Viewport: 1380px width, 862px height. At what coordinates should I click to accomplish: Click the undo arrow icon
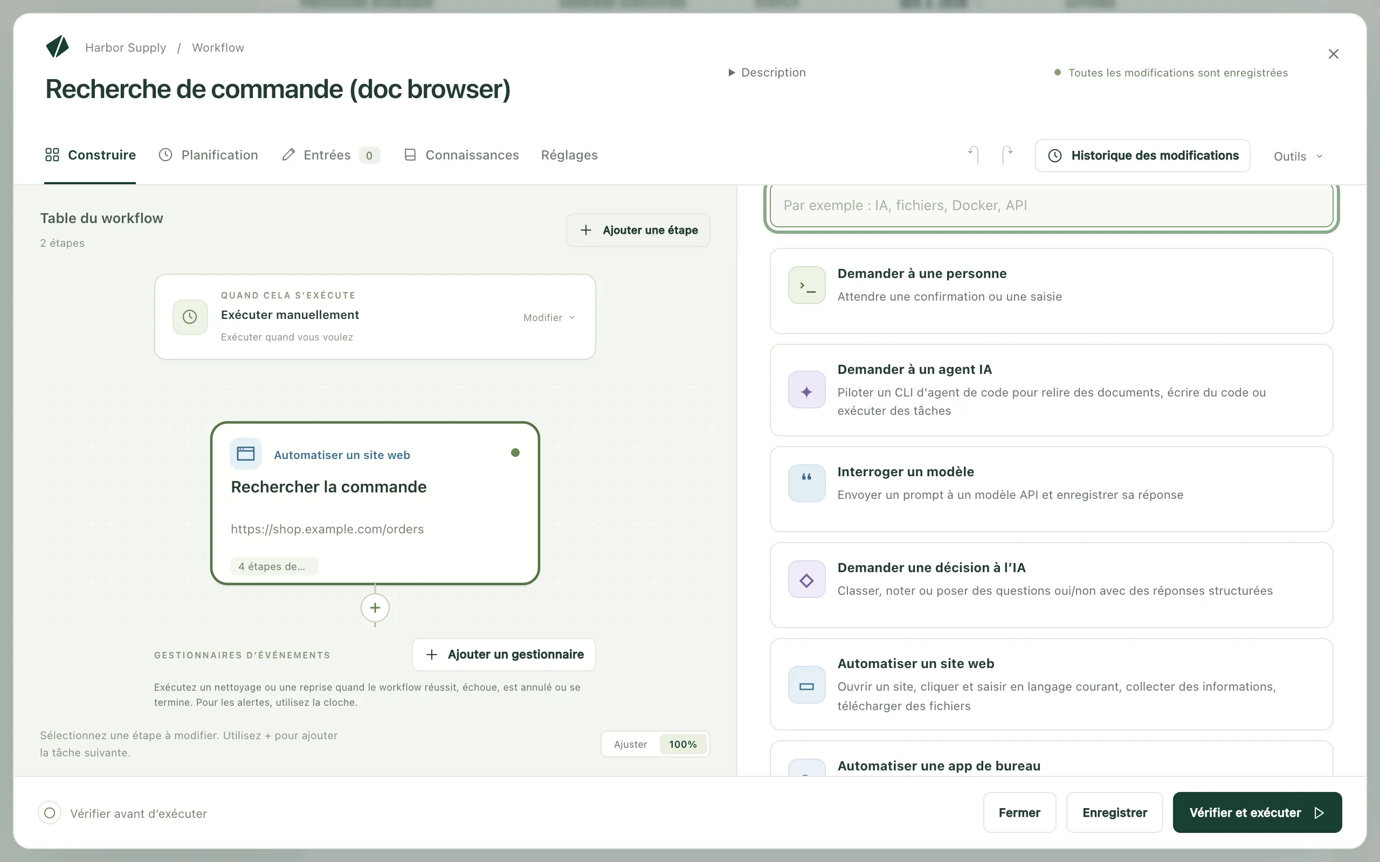(x=974, y=155)
